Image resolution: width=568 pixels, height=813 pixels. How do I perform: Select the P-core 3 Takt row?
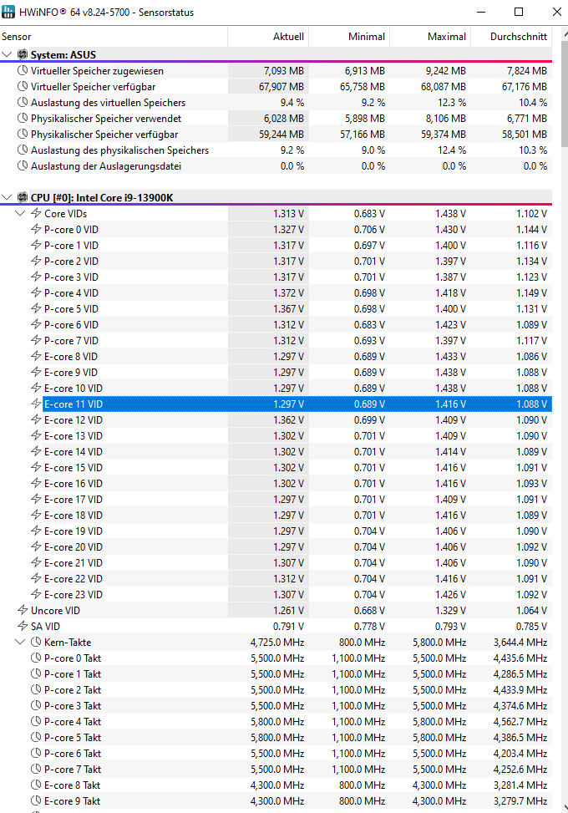point(276,706)
